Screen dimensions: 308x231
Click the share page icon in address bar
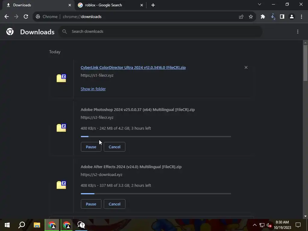(x=241, y=17)
